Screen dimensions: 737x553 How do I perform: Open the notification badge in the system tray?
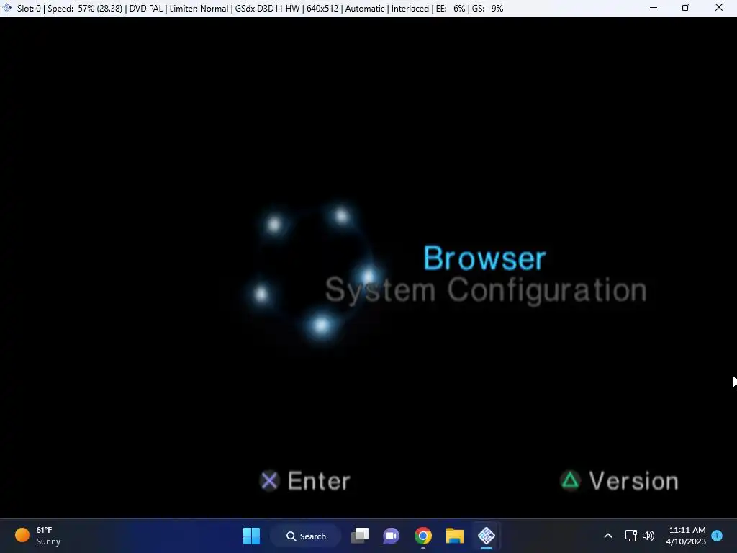point(718,535)
